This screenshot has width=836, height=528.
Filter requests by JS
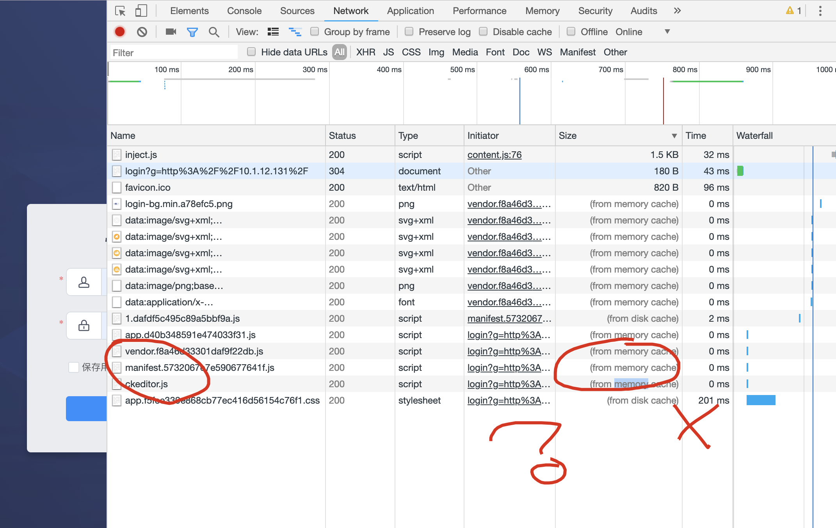click(388, 52)
